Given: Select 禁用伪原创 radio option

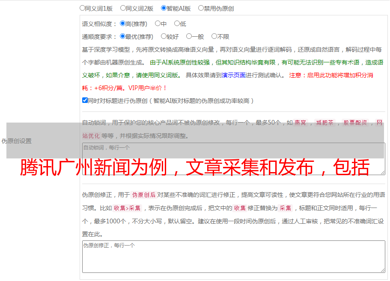Looking at the screenshot, I should click(x=201, y=8).
